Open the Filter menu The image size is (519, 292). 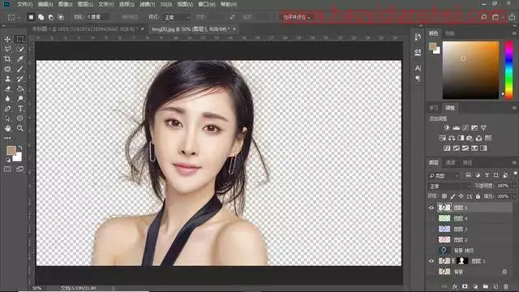coord(147,4)
